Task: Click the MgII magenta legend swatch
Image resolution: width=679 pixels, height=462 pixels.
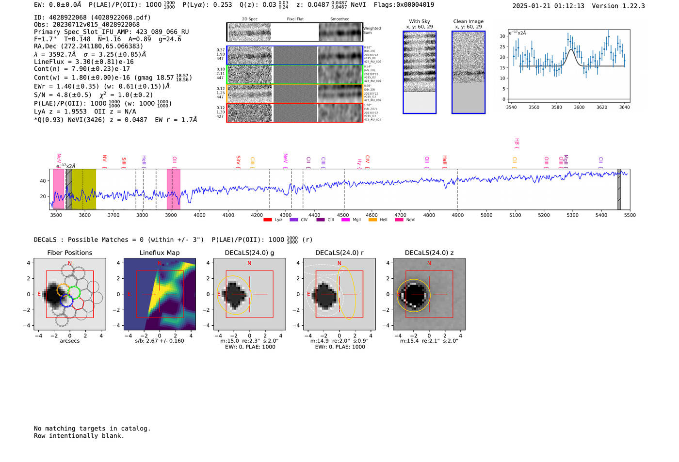Action: pyautogui.click(x=346, y=220)
